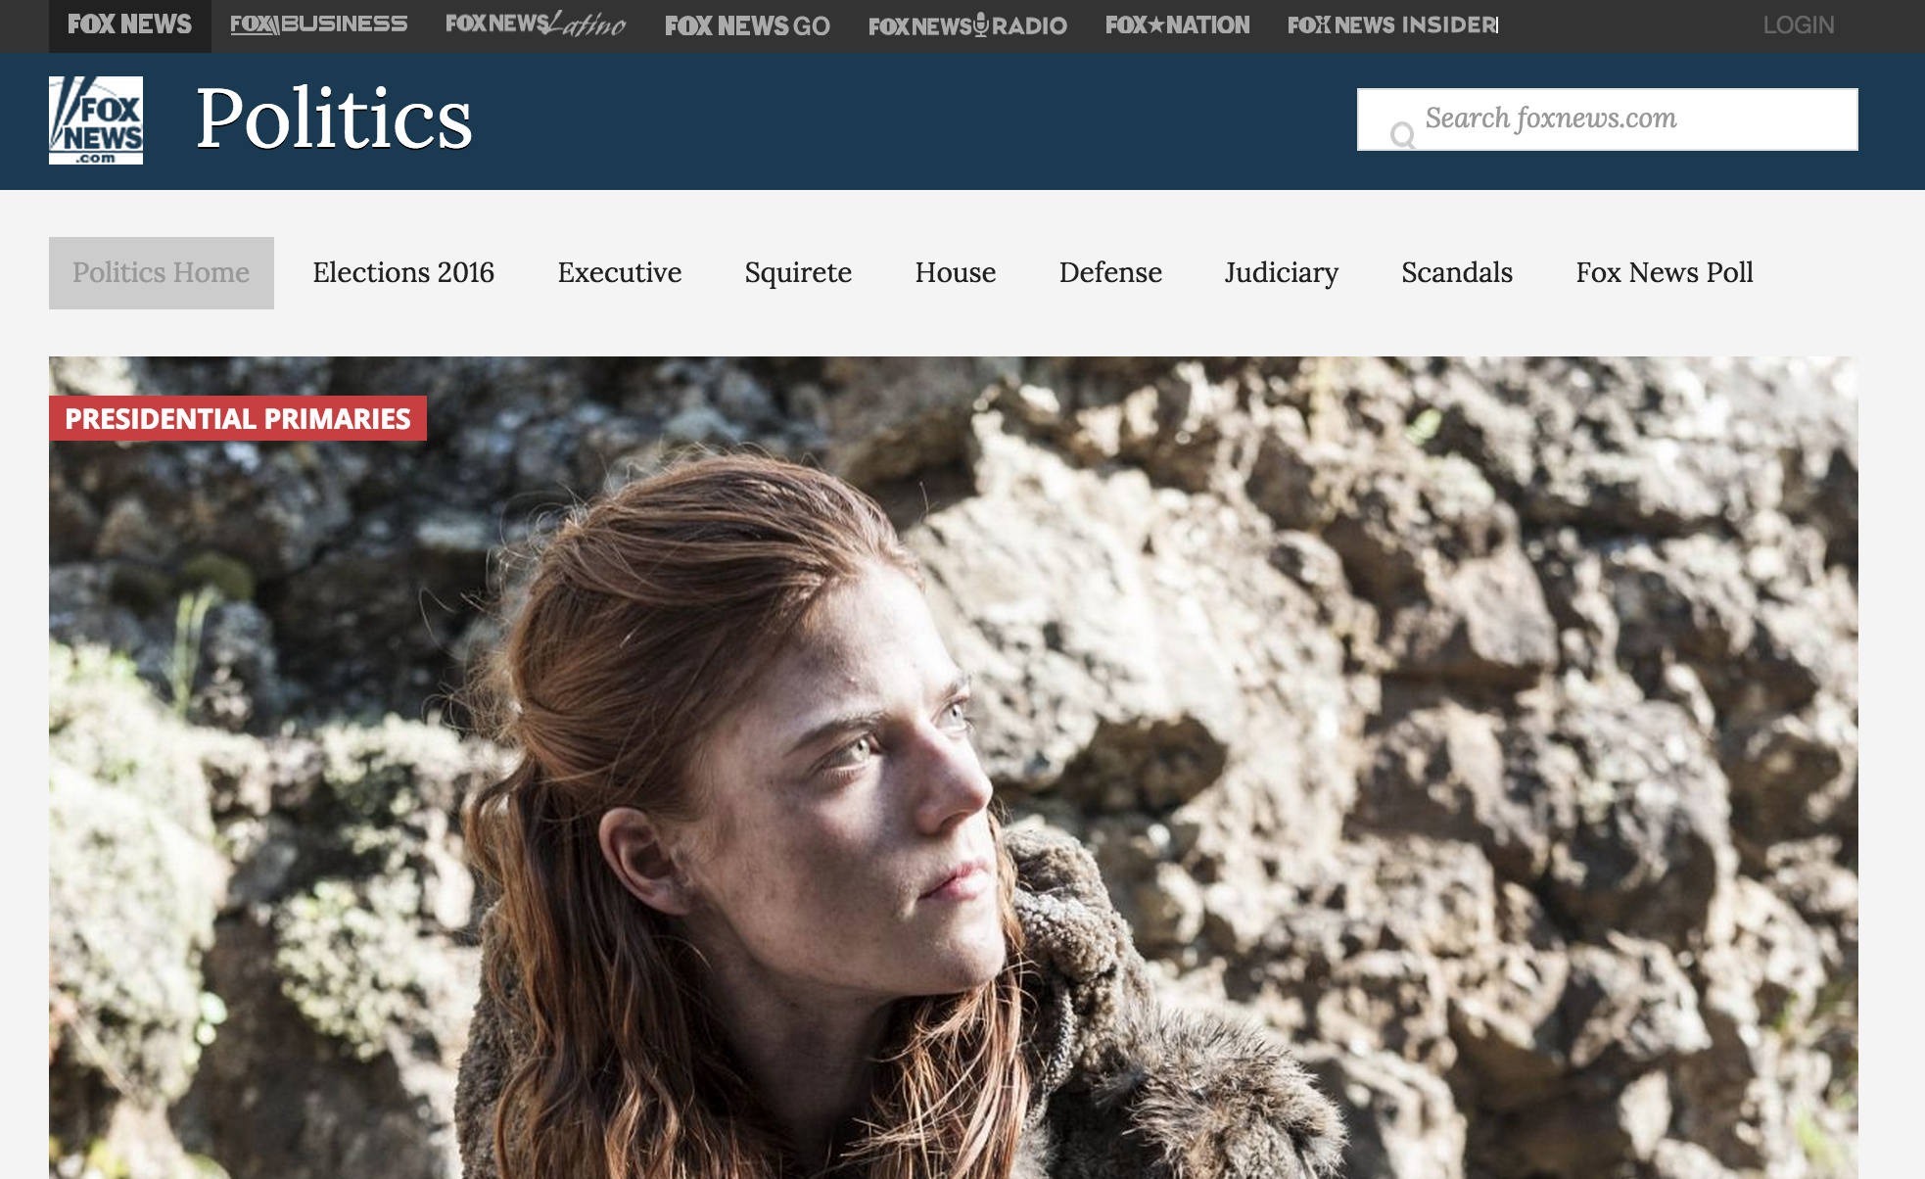The height and width of the screenshot is (1179, 1925).
Task: Open the Executive section
Action: [619, 272]
